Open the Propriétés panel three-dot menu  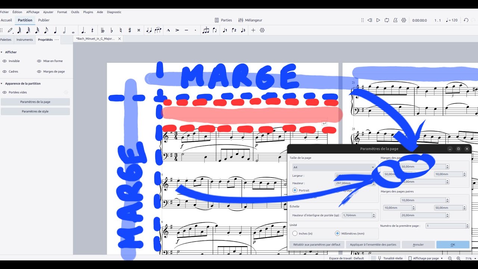(x=57, y=40)
